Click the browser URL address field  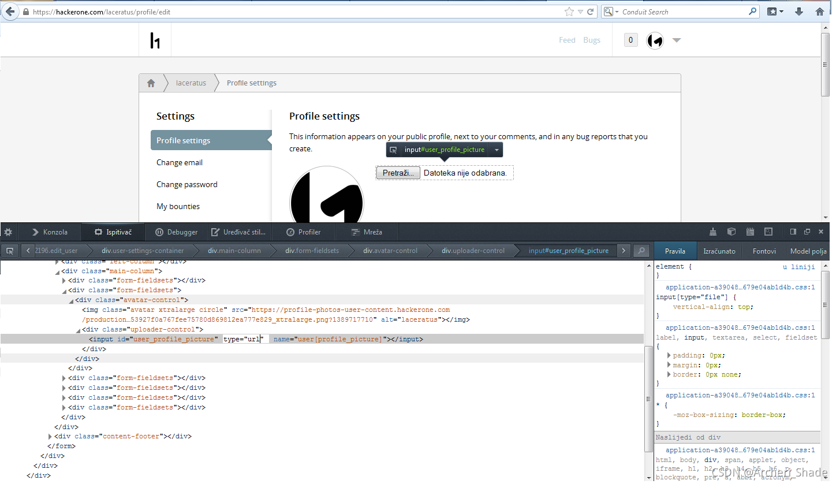(x=297, y=12)
